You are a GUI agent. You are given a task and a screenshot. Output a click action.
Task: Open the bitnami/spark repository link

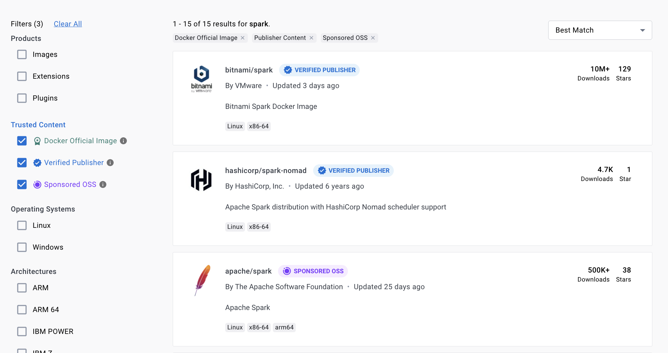point(249,70)
